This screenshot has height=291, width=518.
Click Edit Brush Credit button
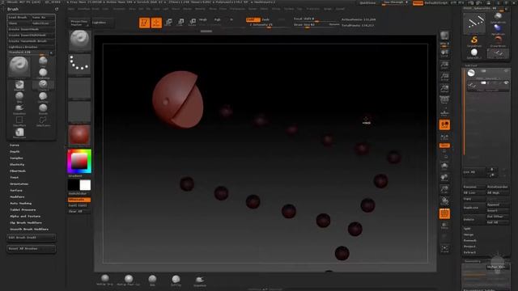32,238
